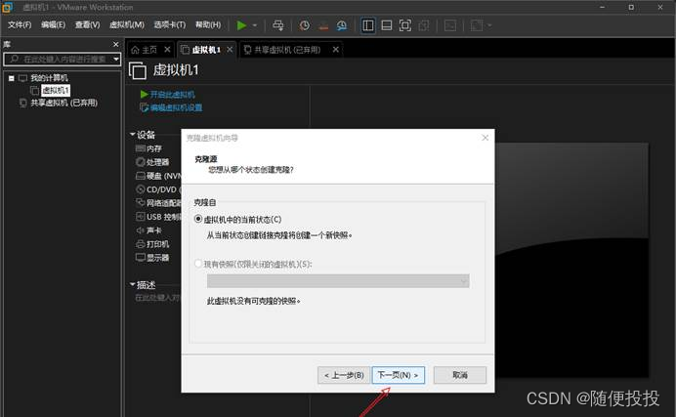The image size is (676, 417).
Task: Open the 编辑(E) menu
Action: (x=53, y=24)
